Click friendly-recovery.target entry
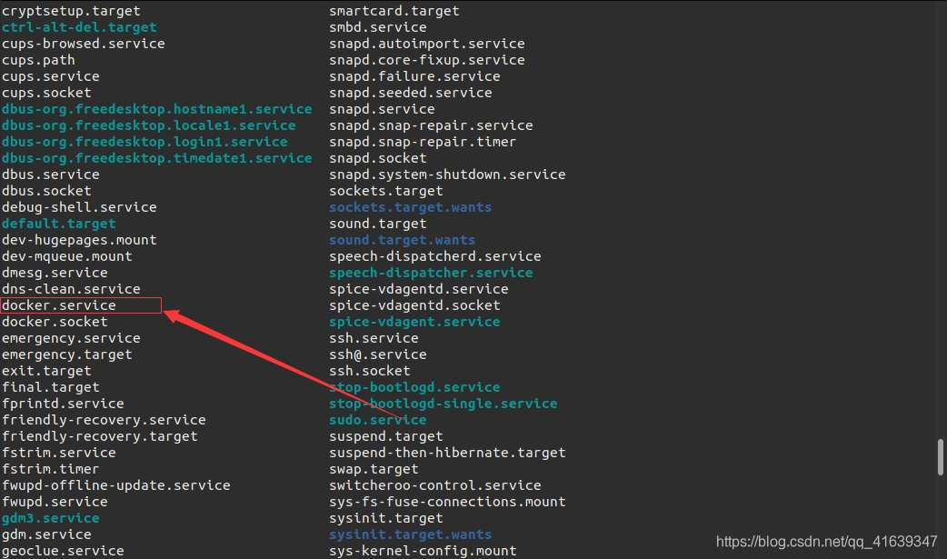The height and width of the screenshot is (559, 947). pyautogui.click(x=100, y=435)
